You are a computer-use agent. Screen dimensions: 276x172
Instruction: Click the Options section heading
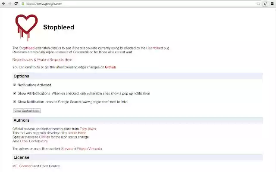(21, 76)
